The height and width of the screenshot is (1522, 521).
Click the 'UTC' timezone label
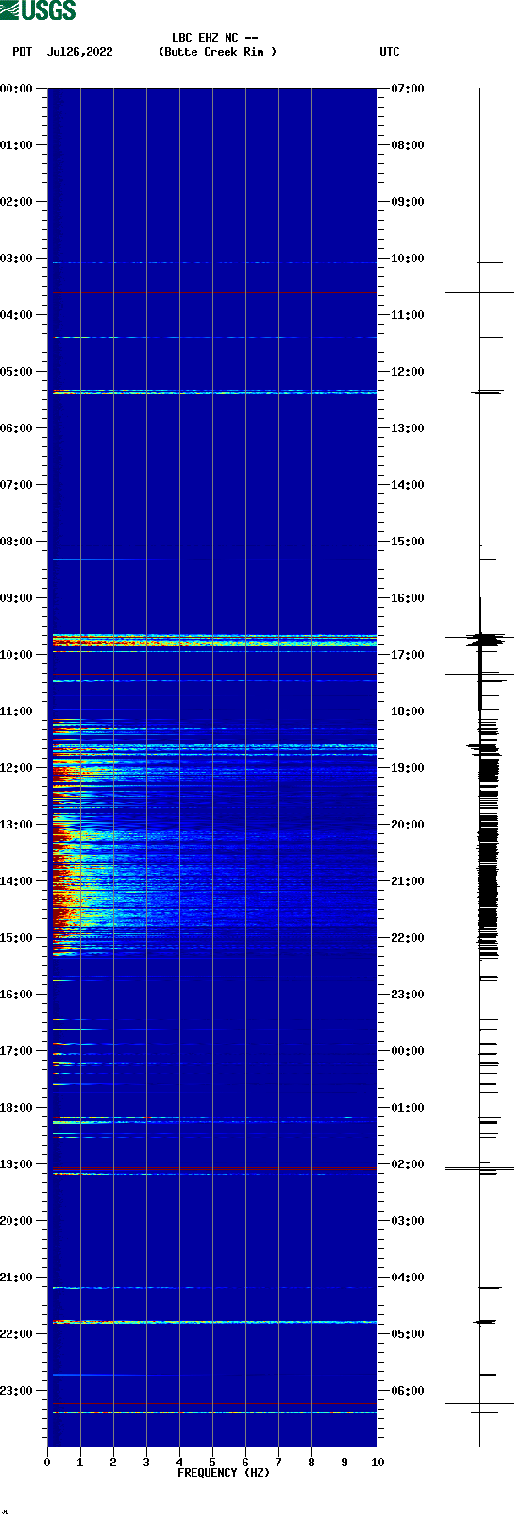pyautogui.click(x=390, y=52)
